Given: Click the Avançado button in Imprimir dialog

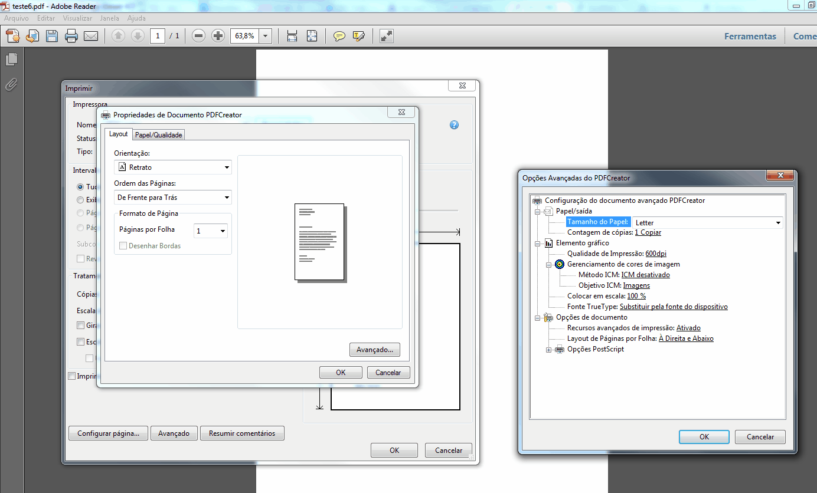Looking at the screenshot, I should 174,433.
